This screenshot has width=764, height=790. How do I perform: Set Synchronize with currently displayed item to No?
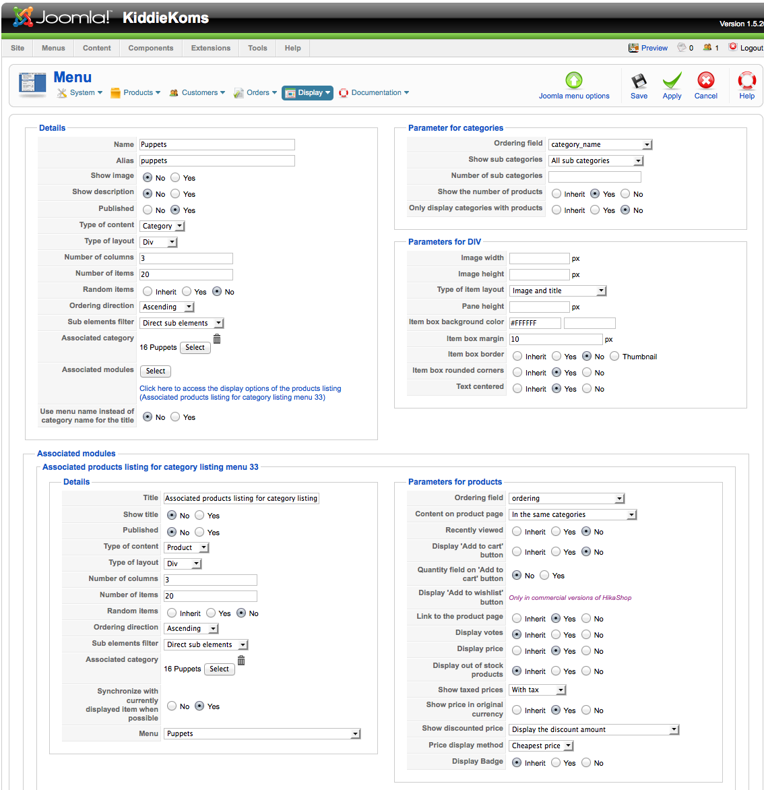171,706
